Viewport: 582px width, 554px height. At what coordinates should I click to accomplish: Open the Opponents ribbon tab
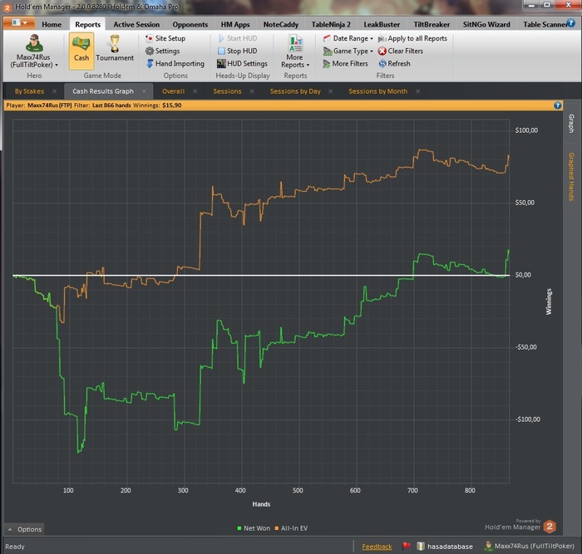coord(190,24)
